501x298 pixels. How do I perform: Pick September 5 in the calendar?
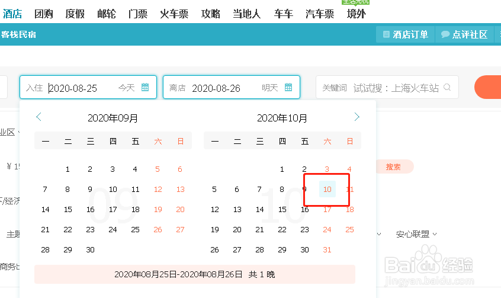click(158, 169)
